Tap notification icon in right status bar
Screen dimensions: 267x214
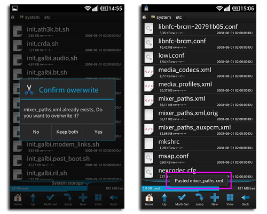(146, 8)
